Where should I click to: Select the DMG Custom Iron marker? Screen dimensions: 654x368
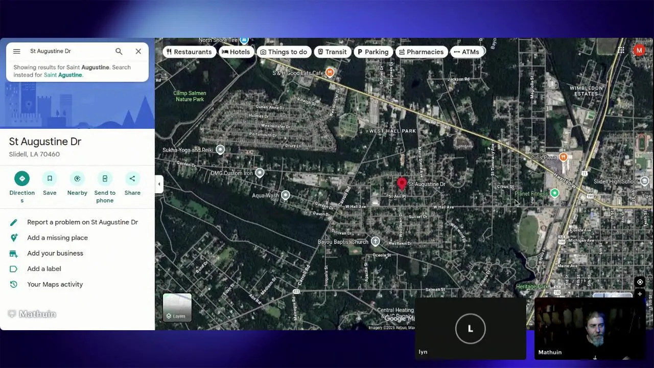(x=260, y=173)
